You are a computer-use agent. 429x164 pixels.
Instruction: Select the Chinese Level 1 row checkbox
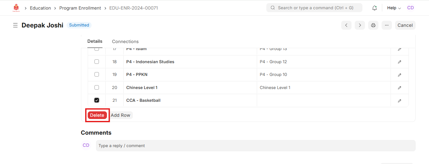tap(97, 87)
